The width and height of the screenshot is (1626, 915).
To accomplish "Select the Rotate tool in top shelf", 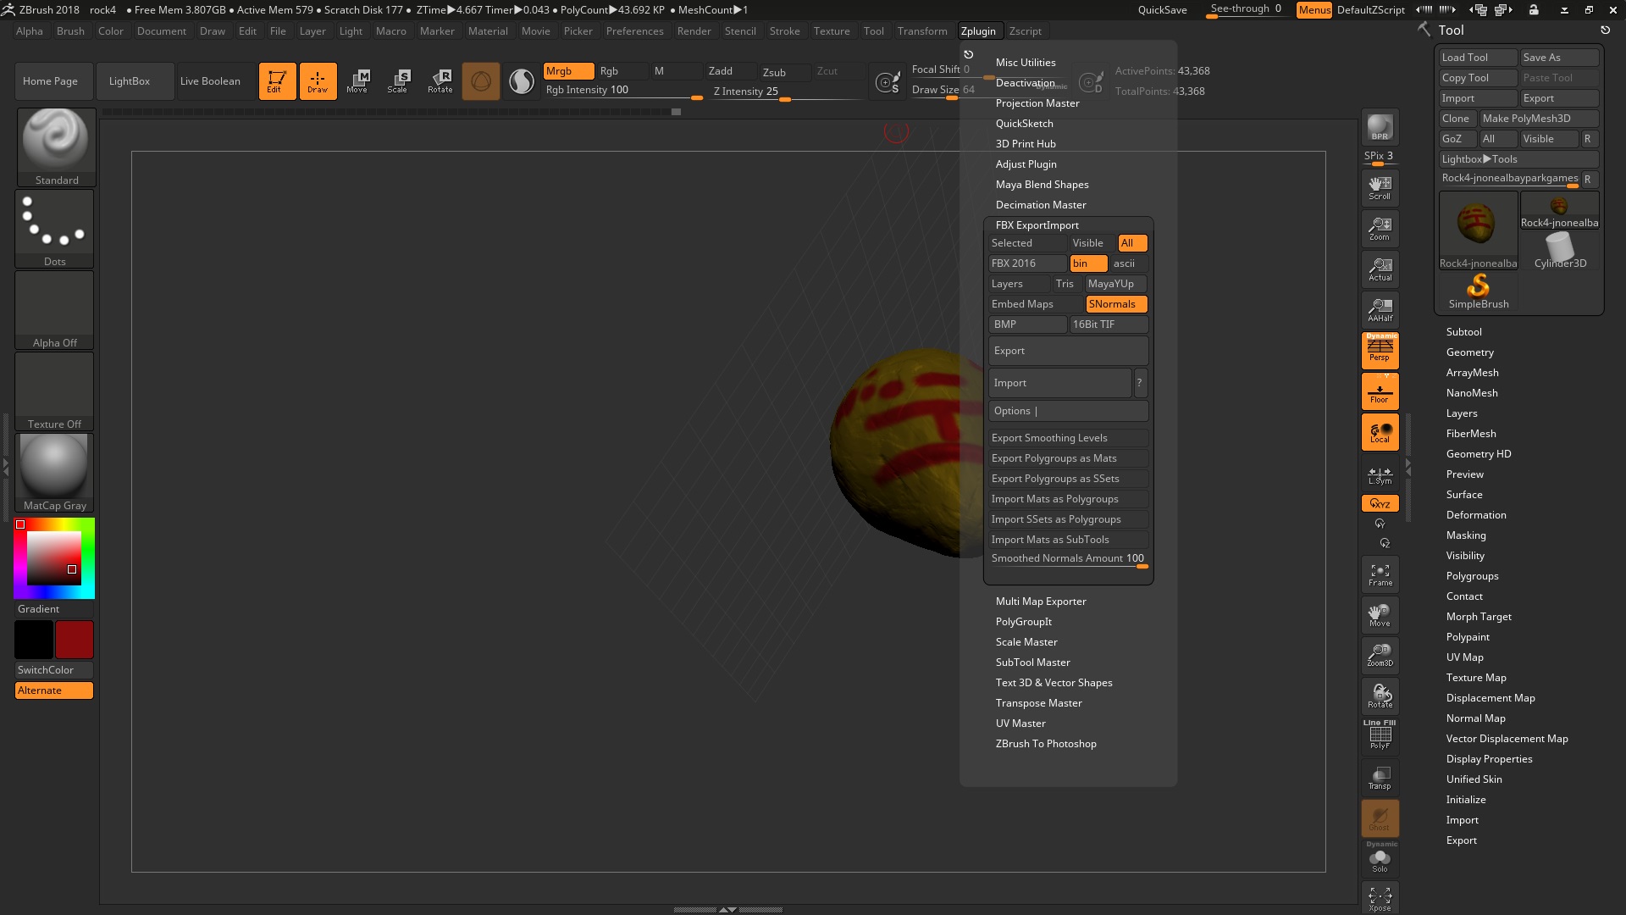I will coord(440,81).
